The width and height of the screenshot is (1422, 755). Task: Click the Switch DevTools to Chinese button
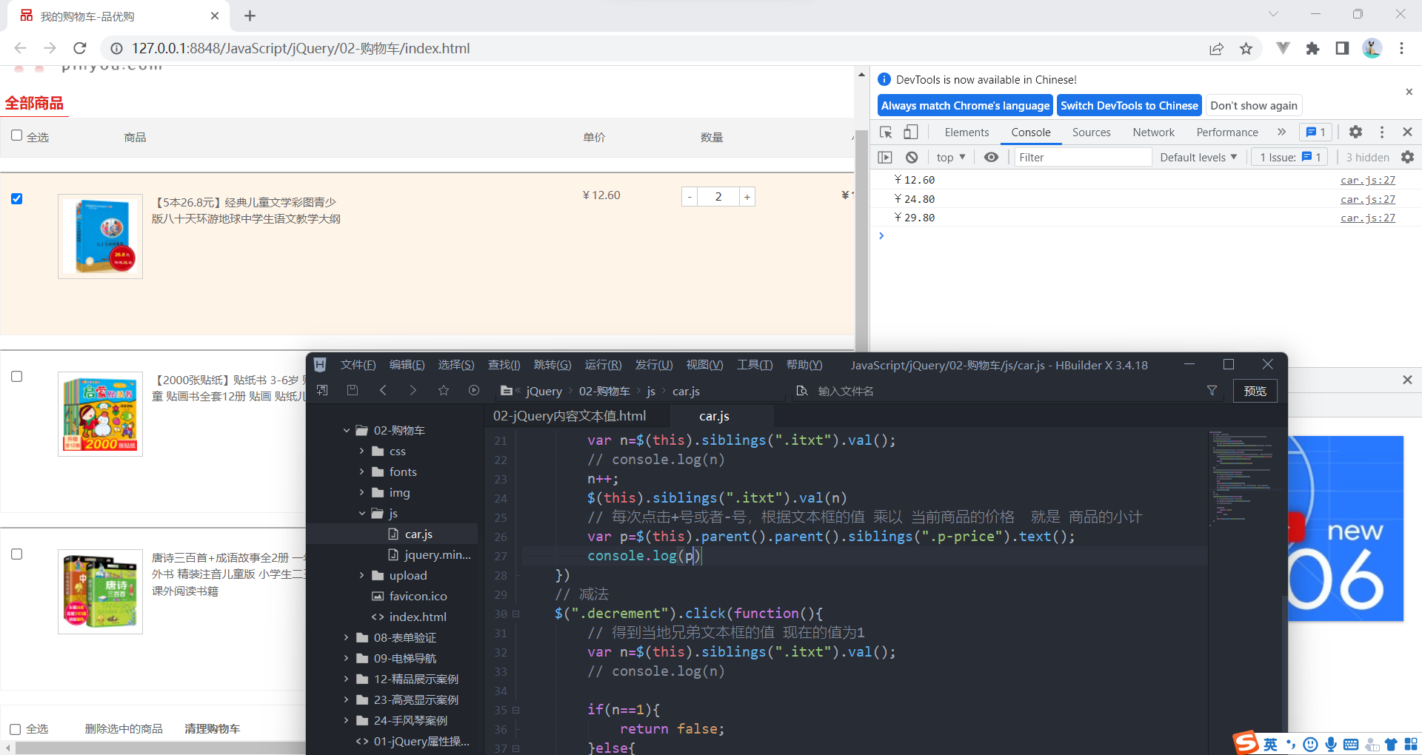point(1129,105)
